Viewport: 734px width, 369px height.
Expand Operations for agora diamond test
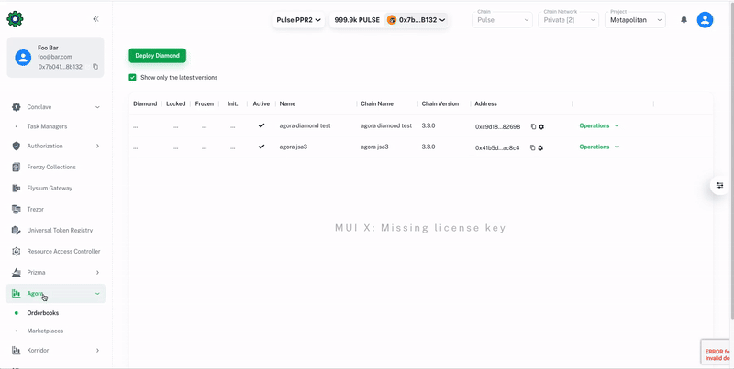tap(599, 125)
